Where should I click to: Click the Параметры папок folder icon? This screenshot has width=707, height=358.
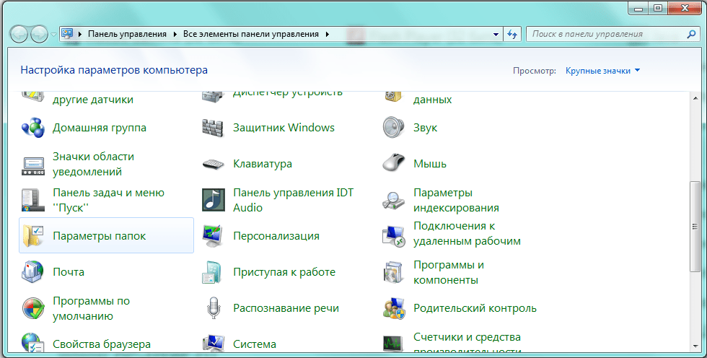pyautogui.click(x=33, y=236)
